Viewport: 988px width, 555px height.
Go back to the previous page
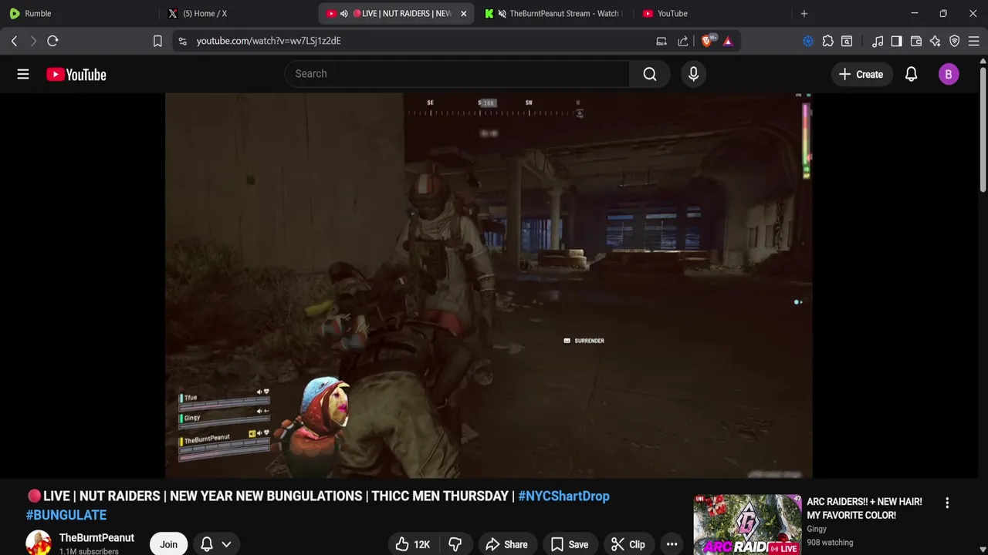click(x=14, y=41)
